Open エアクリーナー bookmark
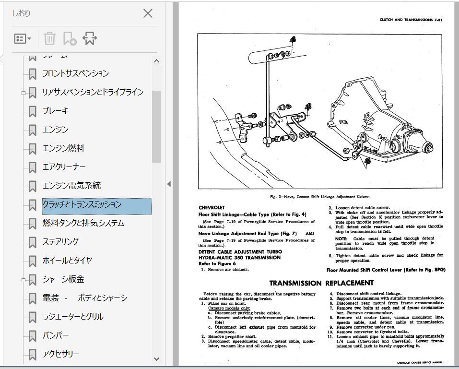 pos(64,167)
